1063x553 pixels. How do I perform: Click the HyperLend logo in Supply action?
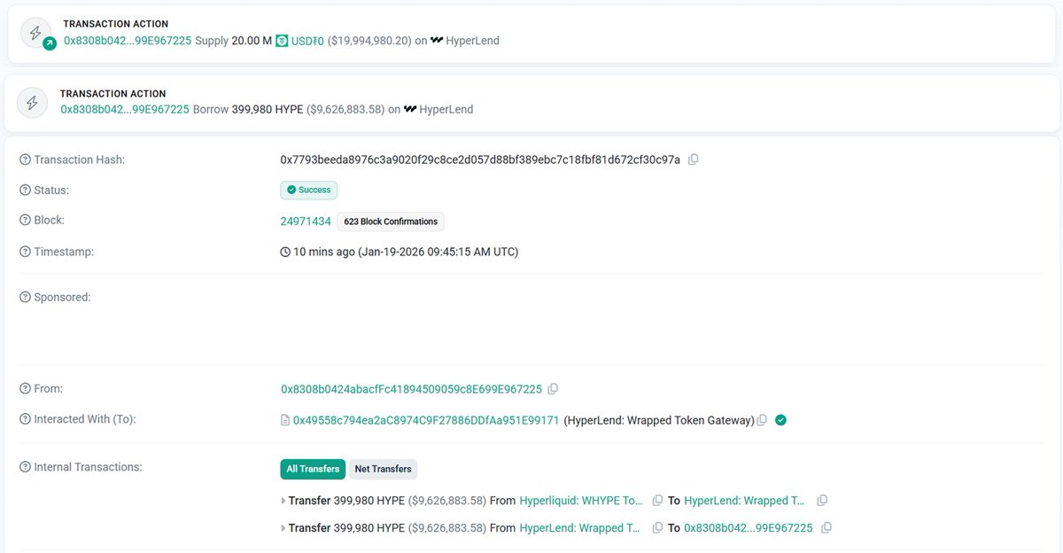(x=437, y=41)
